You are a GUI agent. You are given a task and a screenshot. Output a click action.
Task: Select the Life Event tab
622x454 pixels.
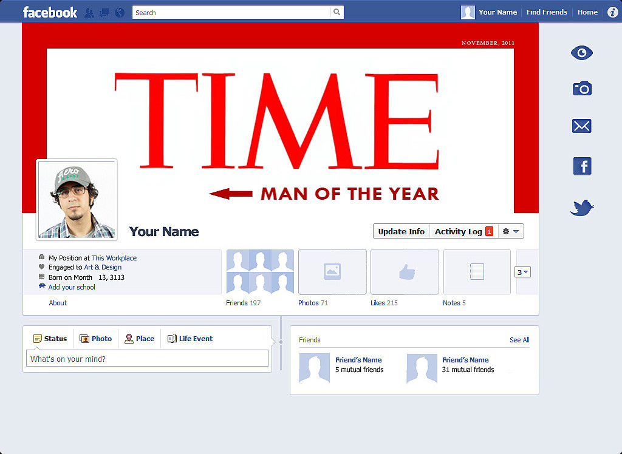point(190,339)
